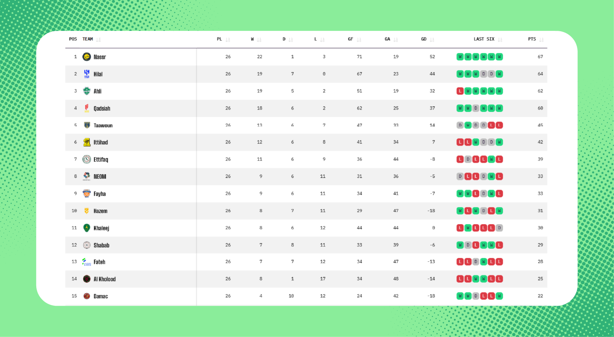This screenshot has width=614, height=337.
Task: Sort by the LAST SIX column arrows
Action: (x=500, y=40)
